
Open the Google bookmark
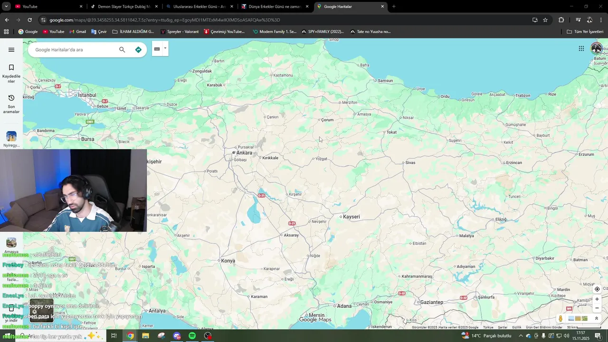tap(28, 32)
